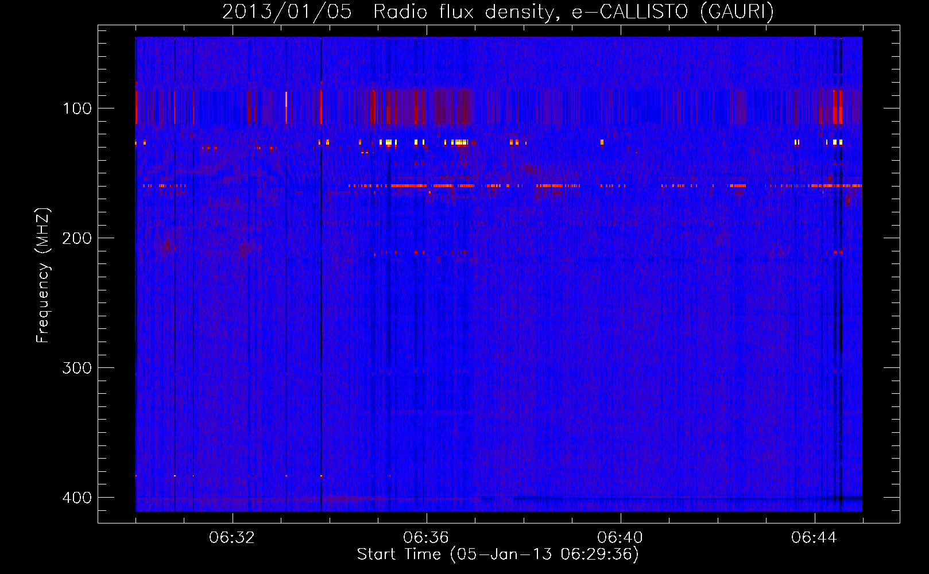The width and height of the screenshot is (929, 574).
Task: Click the 100 frequency tick label
Action: [77, 108]
